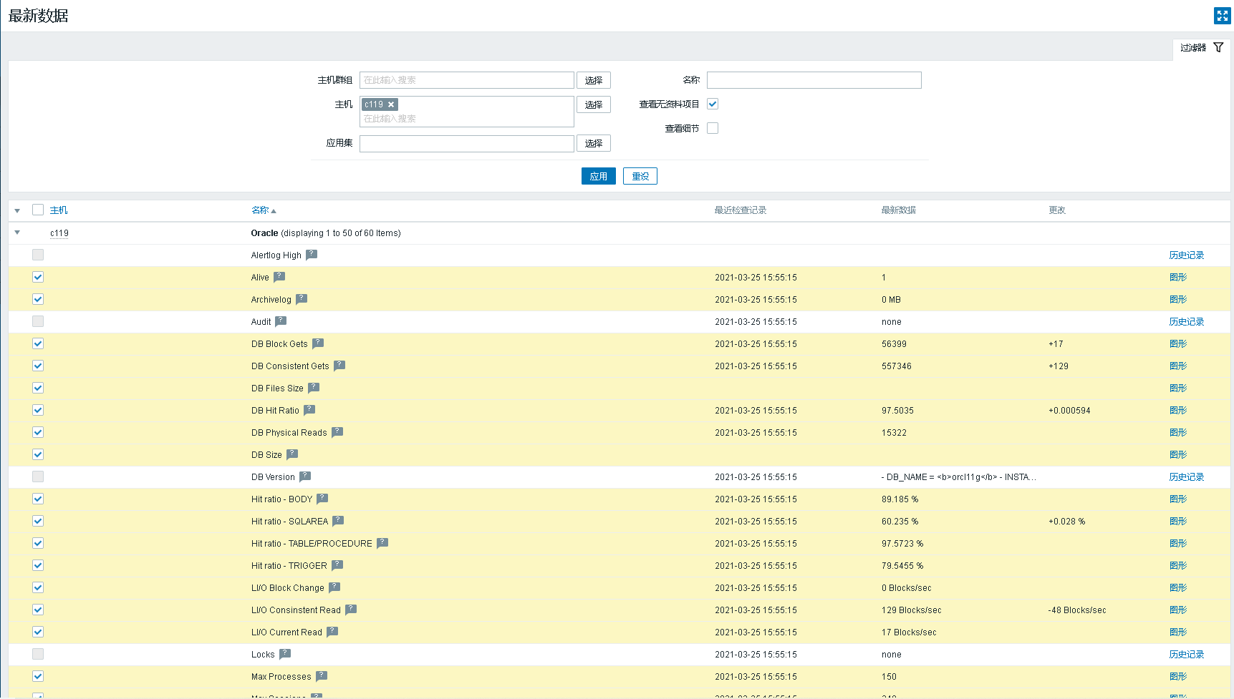Open help icon next to DB Block Gets

(318, 343)
